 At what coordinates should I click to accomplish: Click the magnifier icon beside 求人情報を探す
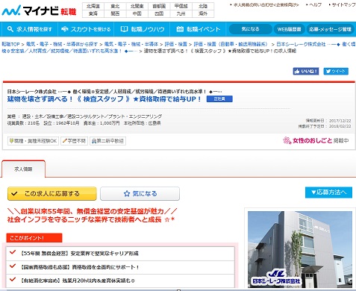point(10,29)
